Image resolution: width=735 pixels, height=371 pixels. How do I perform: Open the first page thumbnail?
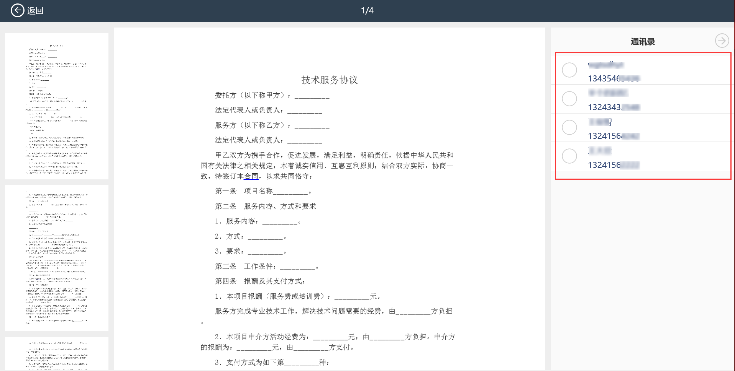click(x=57, y=106)
